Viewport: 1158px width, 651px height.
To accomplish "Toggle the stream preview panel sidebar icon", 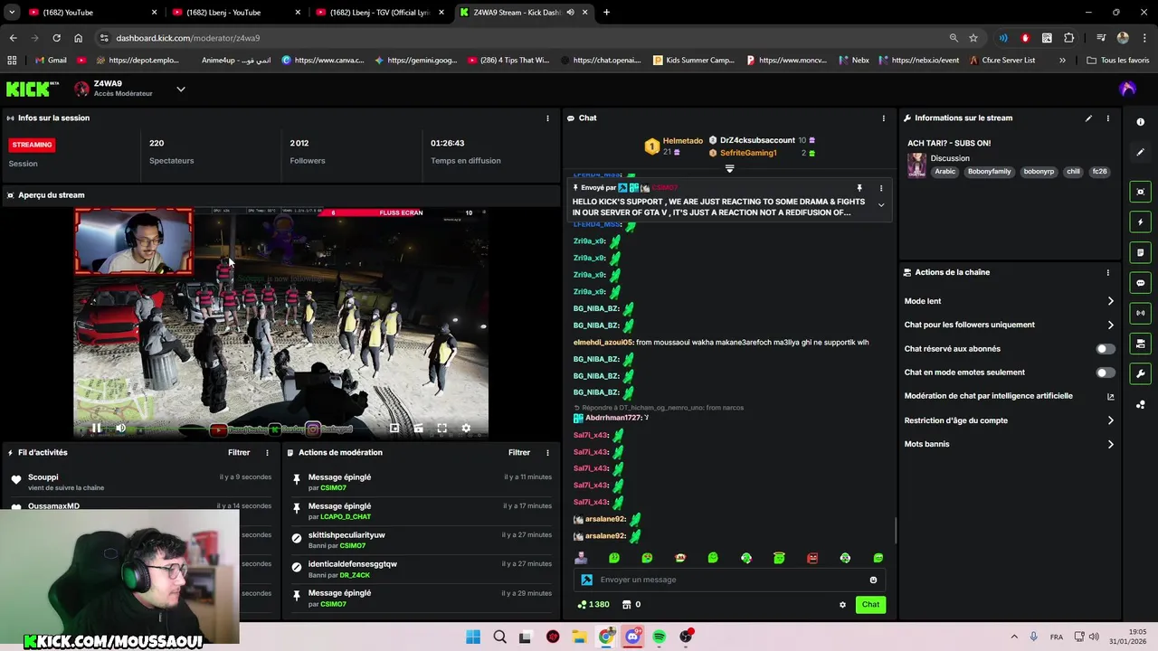I will (x=1140, y=192).
